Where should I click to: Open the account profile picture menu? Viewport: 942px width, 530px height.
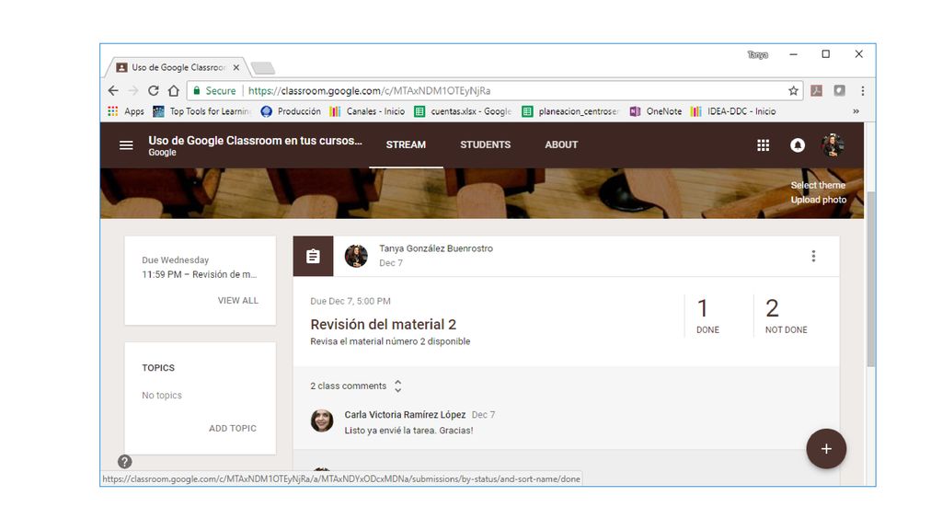tap(833, 145)
